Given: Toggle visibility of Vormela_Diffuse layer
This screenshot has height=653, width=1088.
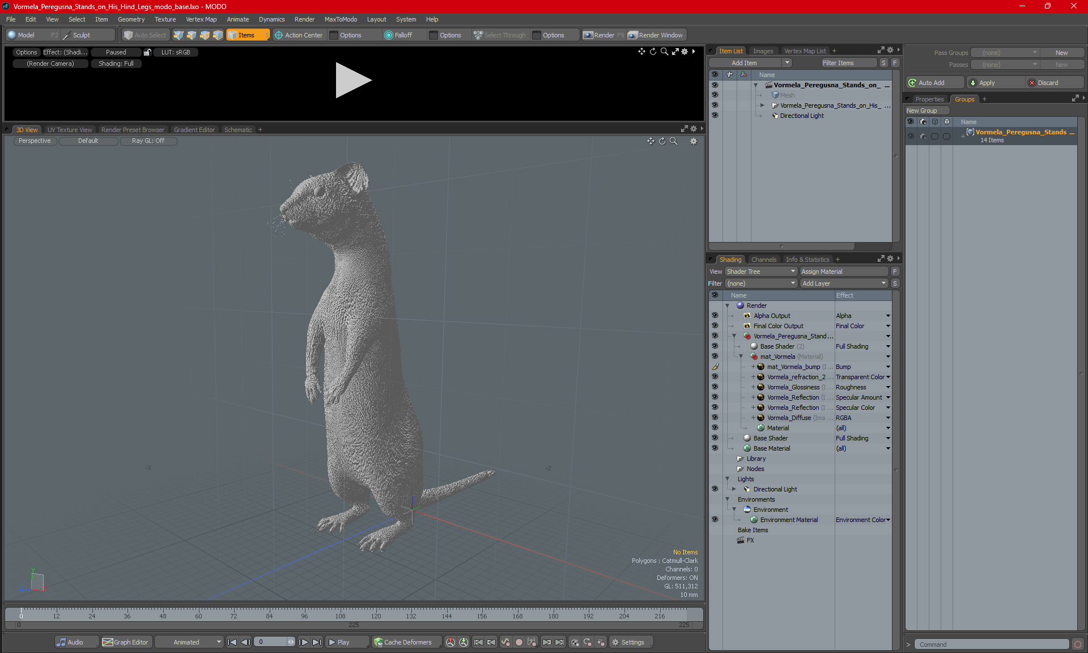Looking at the screenshot, I should [x=715, y=418].
